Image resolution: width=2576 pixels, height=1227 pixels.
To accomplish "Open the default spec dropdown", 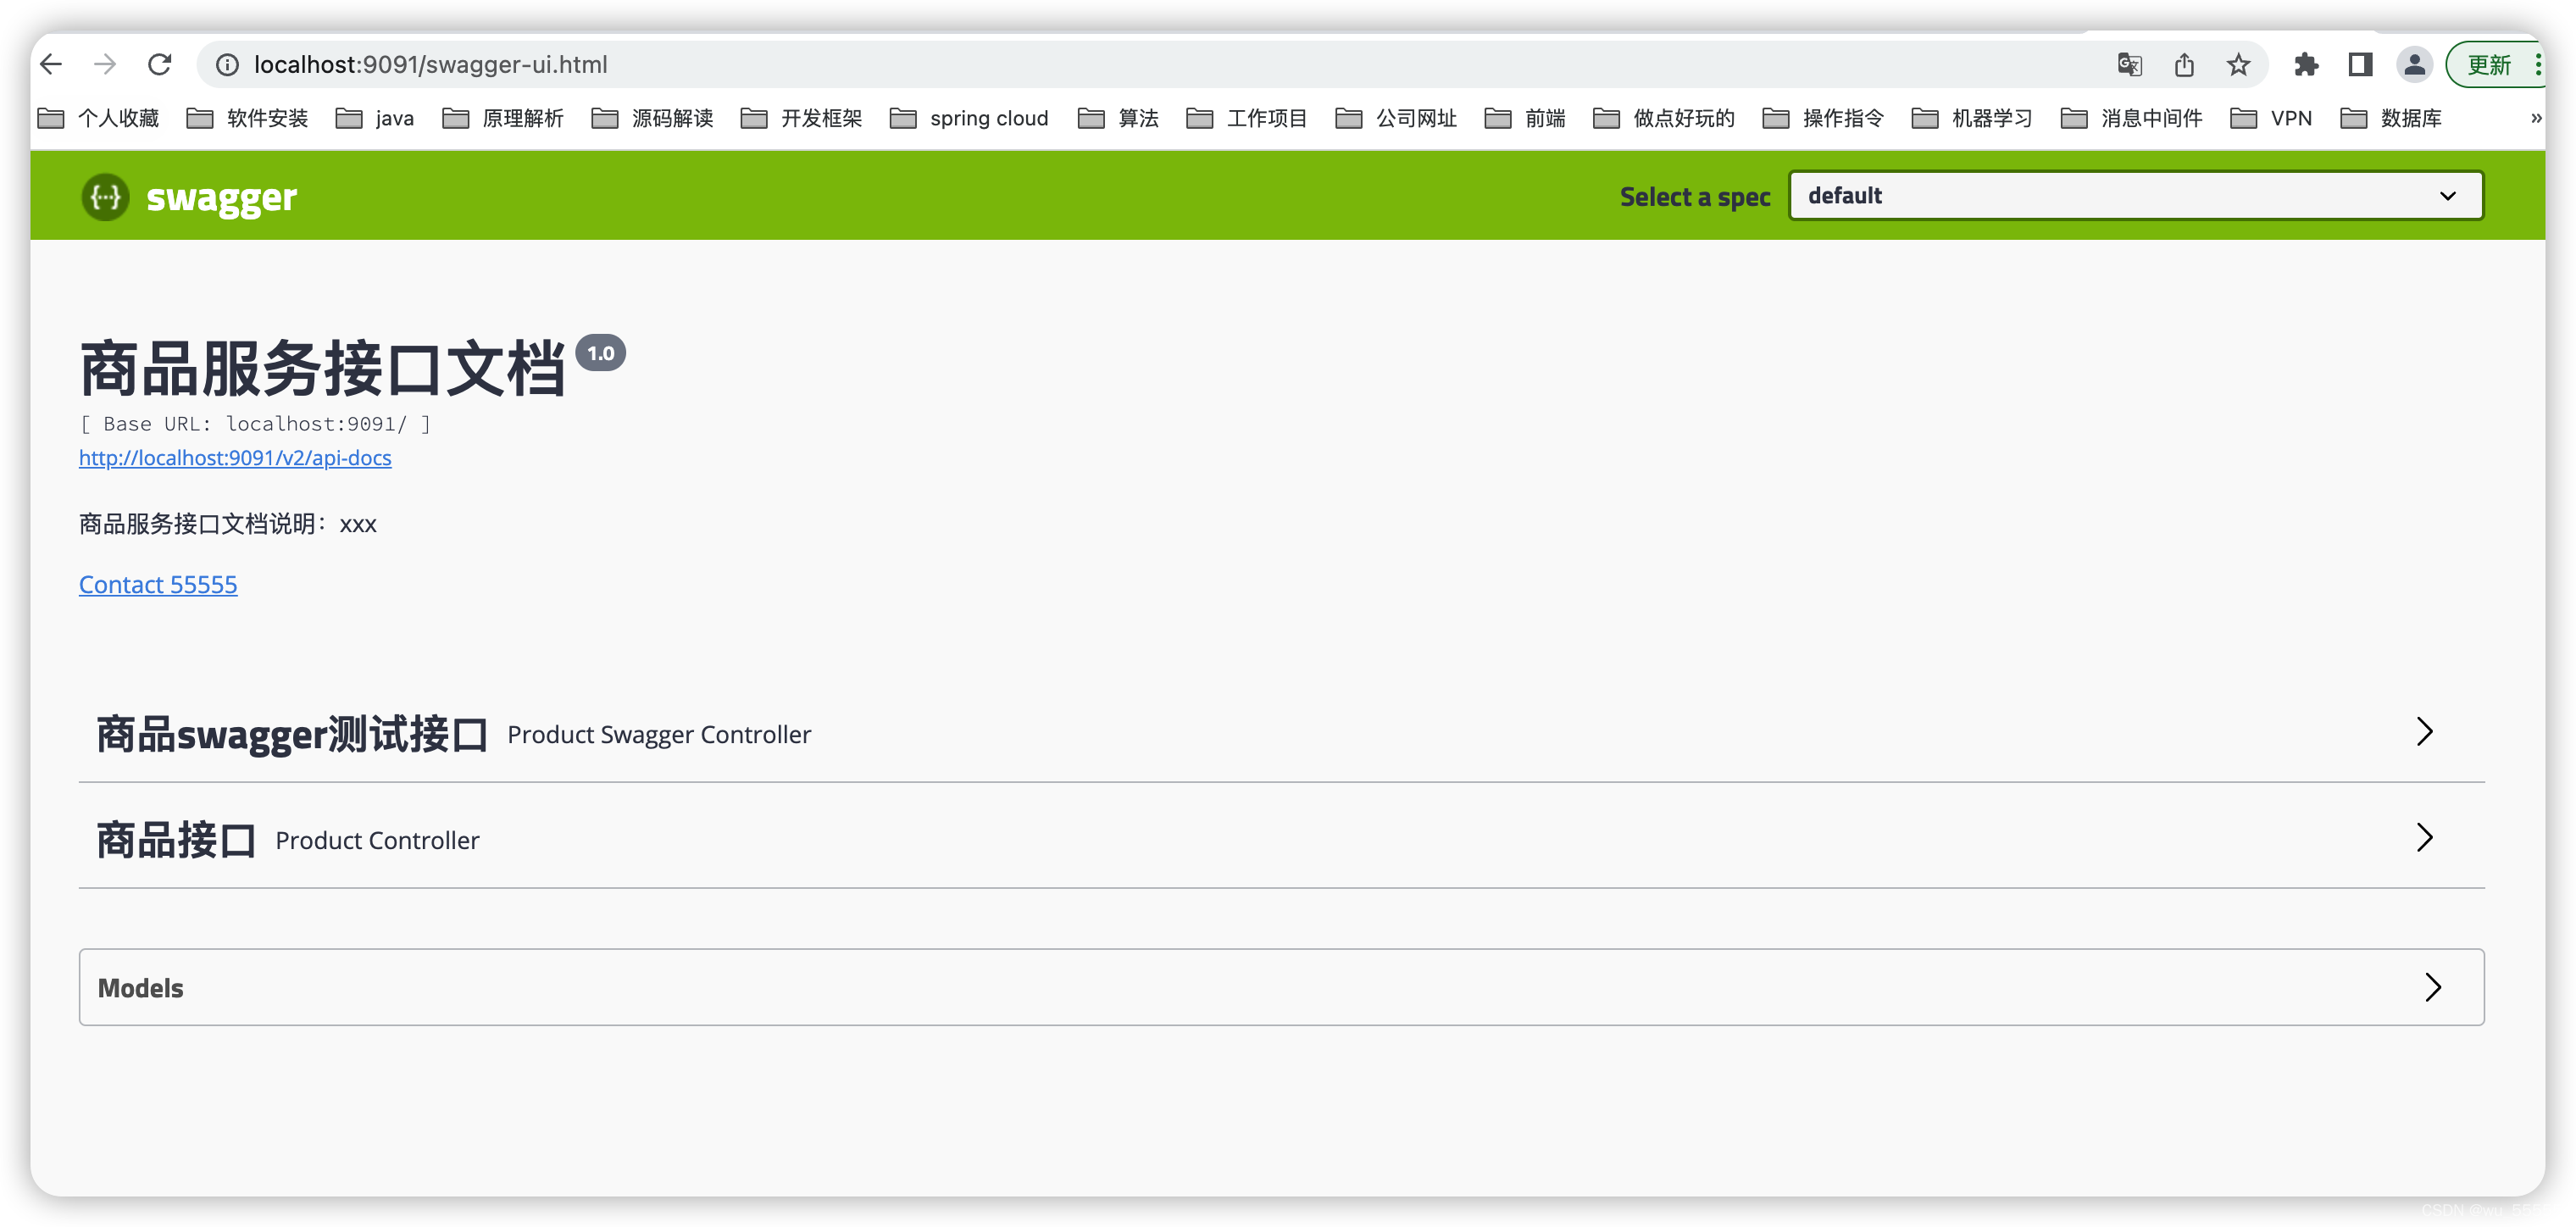I will tap(2135, 196).
